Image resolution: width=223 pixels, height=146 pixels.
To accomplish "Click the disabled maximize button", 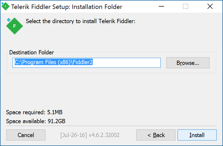I will click(x=185, y=7).
